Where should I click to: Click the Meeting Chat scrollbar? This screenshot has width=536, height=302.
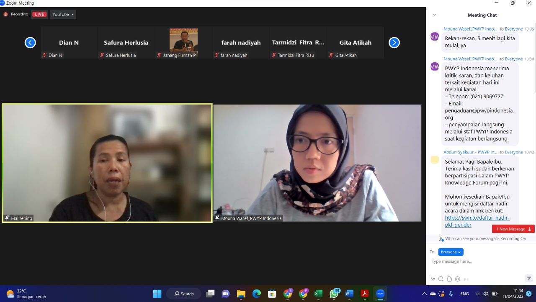534,63
